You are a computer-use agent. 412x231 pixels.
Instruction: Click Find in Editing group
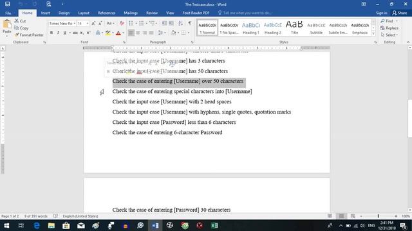(389, 21)
